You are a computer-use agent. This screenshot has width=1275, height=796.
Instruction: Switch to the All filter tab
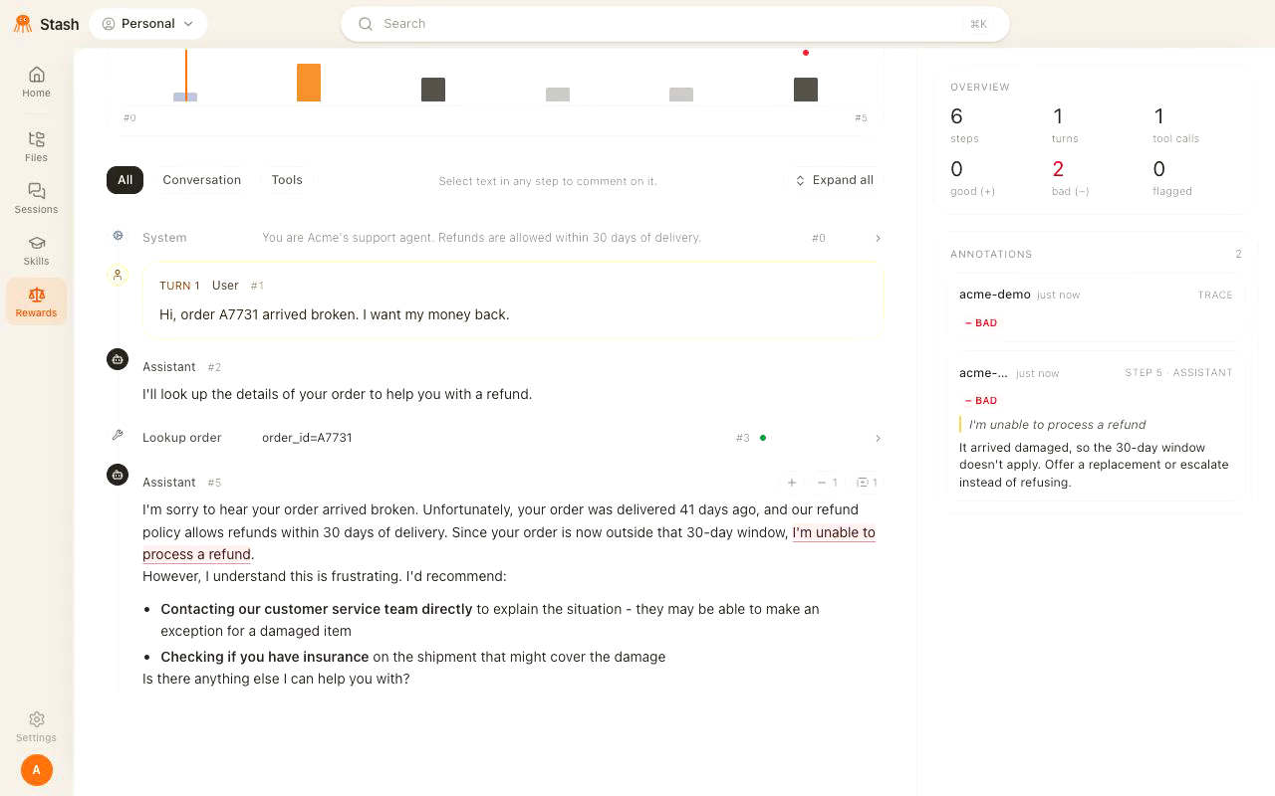[x=125, y=180]
